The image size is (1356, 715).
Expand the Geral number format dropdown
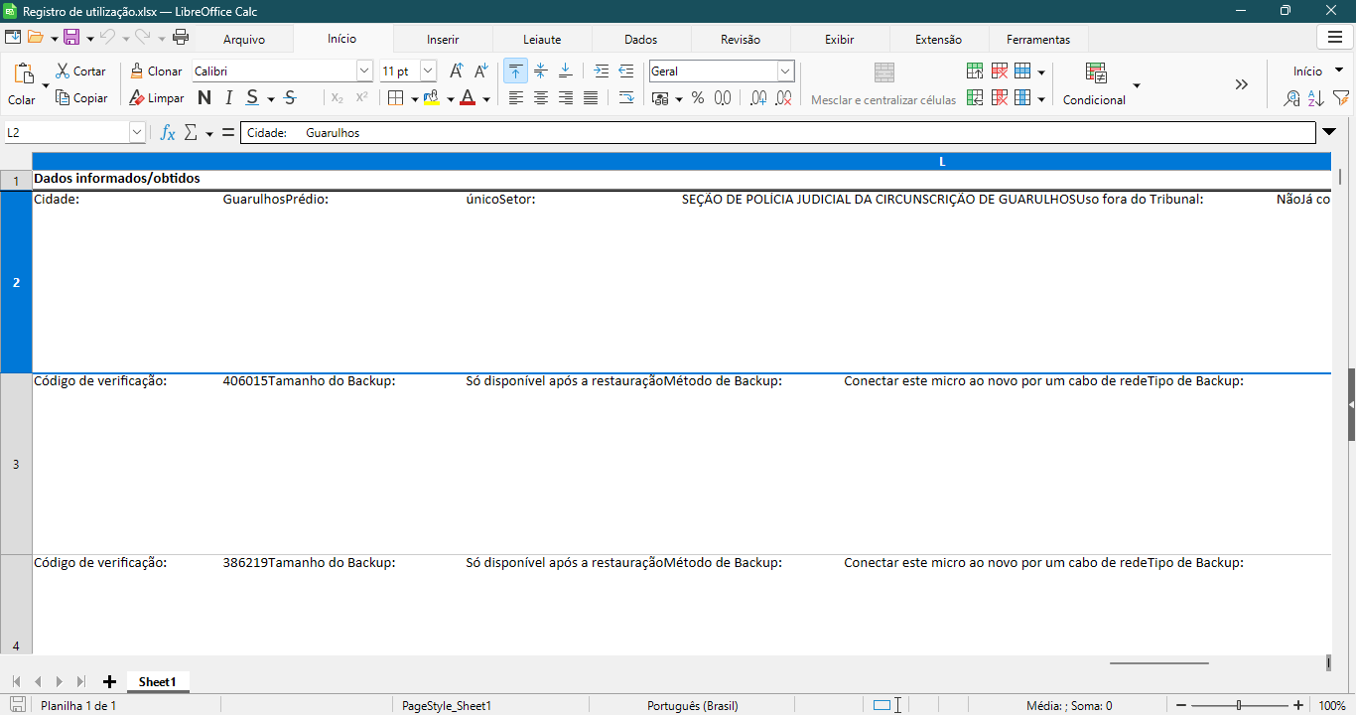[x=785, y=71]
